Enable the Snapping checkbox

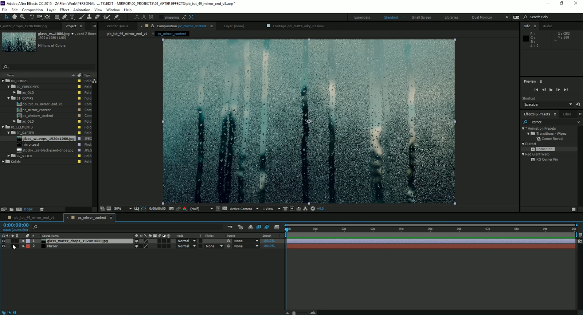tap(161, 17)
